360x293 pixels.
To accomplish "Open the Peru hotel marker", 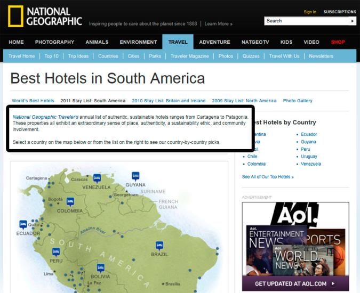I will click(56, 251).
